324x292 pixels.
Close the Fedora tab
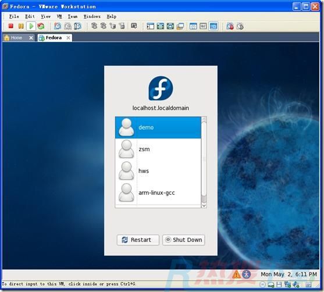coord(68,38)
